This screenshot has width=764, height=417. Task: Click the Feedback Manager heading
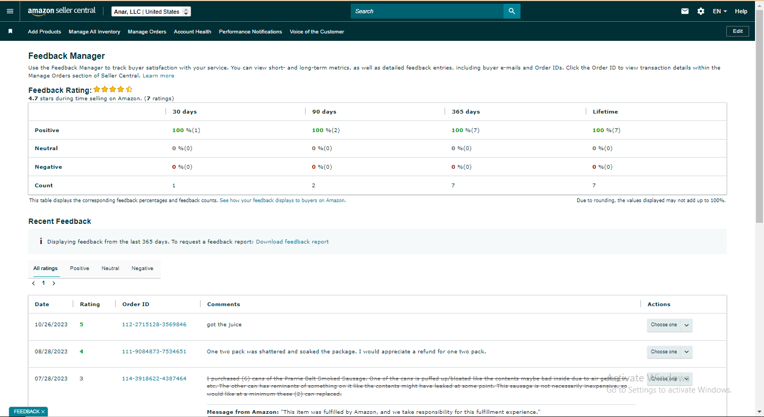coord(67,56)
